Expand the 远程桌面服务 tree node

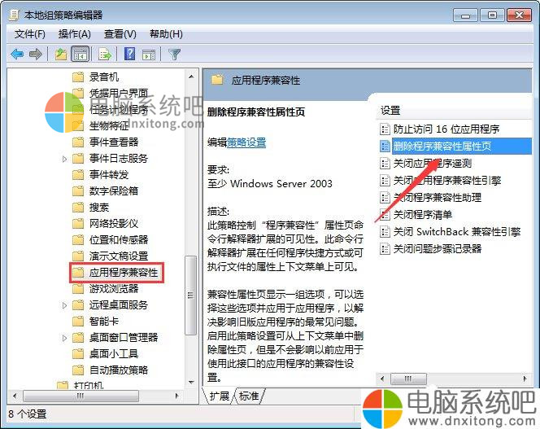64,305
